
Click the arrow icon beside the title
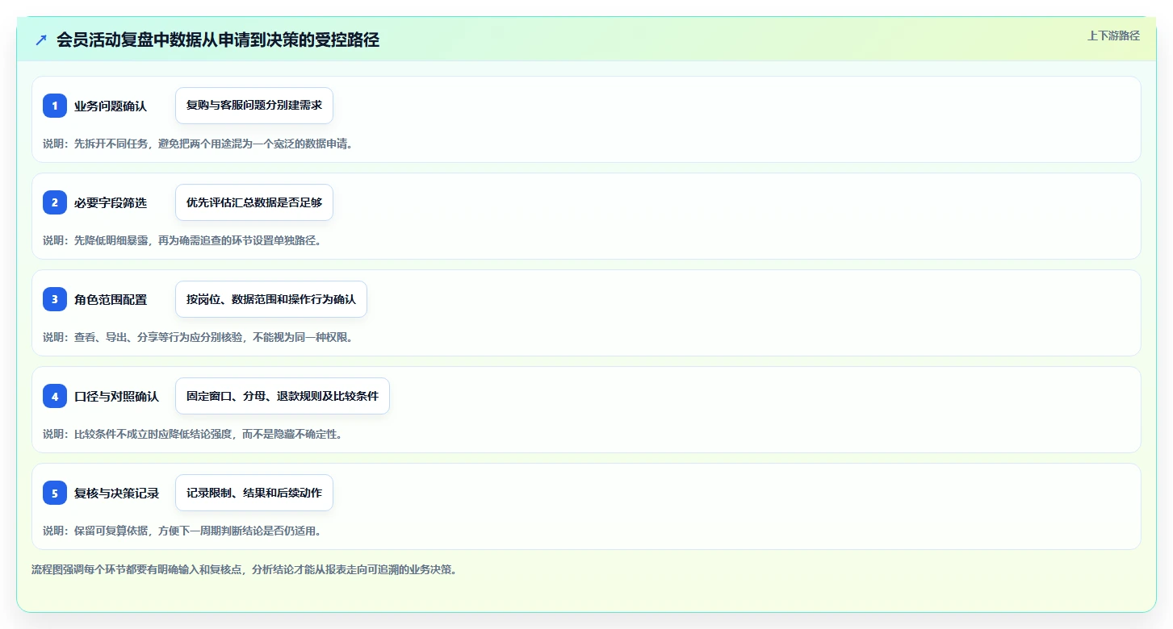pos(41,40)
